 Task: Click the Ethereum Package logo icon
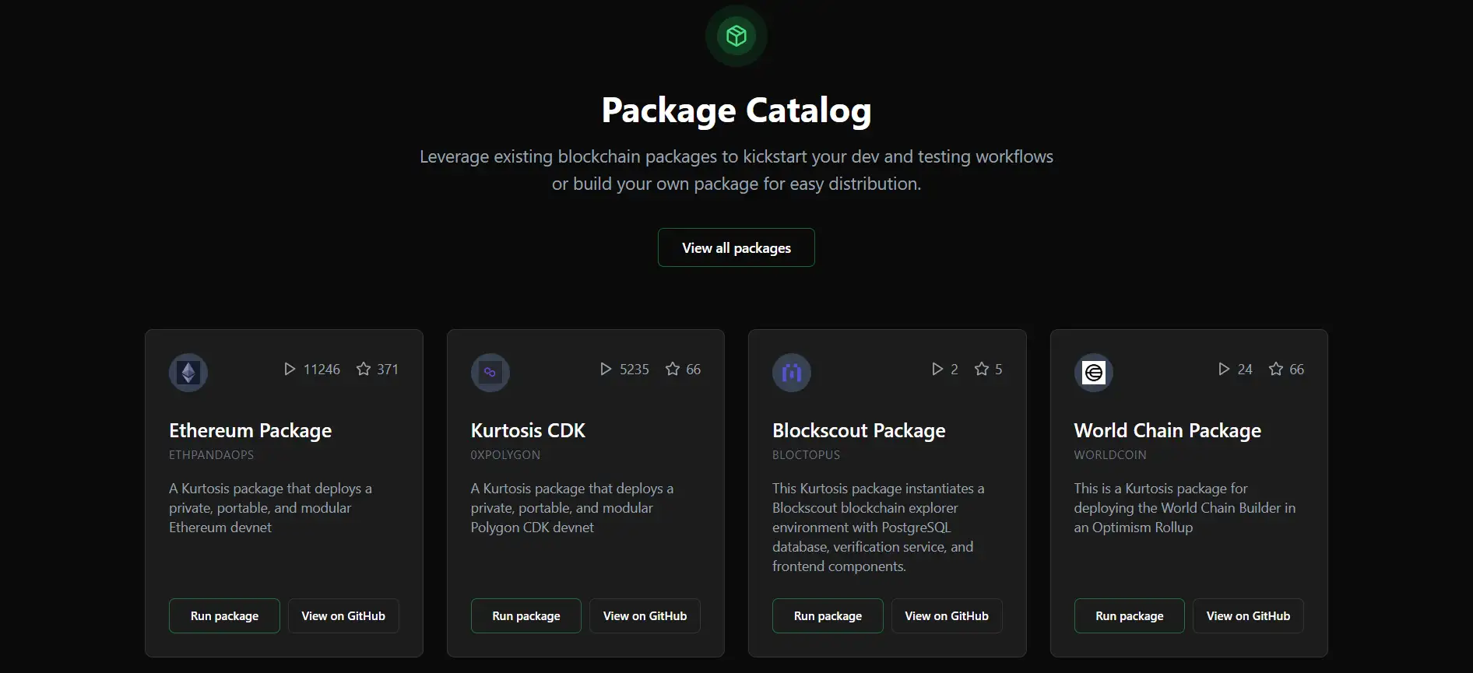(x=188, y=373)
